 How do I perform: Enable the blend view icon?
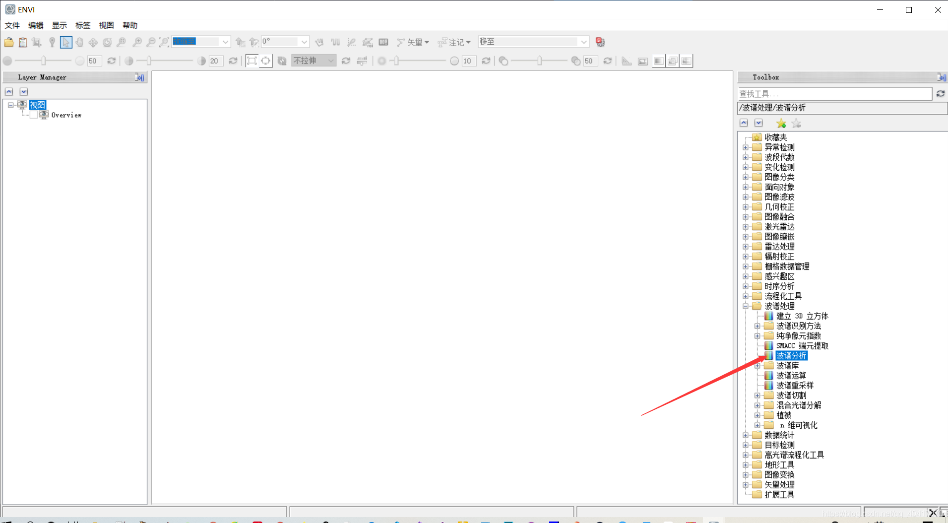(x=658, y=61)
